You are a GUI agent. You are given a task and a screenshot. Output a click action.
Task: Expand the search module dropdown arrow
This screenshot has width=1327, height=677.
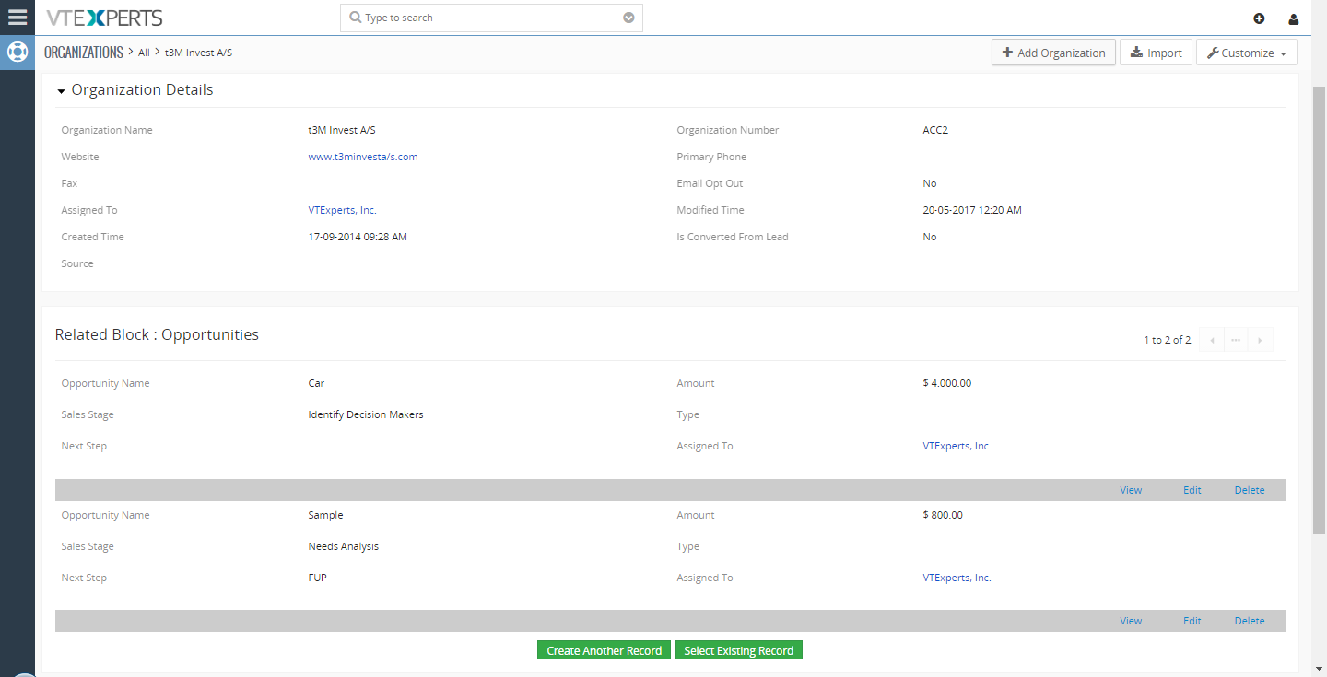628,18
